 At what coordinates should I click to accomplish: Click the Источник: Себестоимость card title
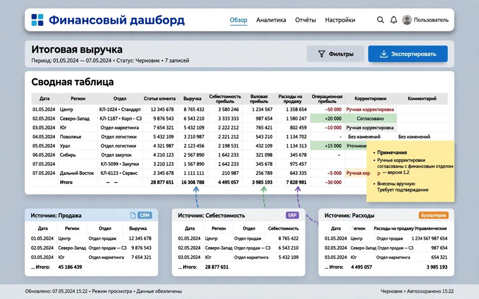[212, 215]
